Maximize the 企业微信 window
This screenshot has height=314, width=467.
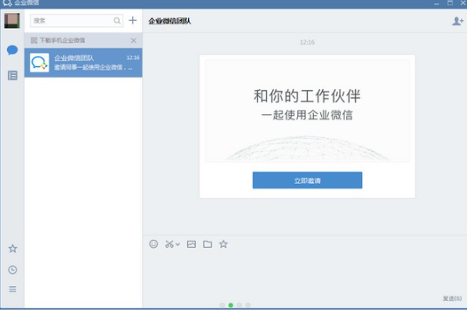(450, 3)
